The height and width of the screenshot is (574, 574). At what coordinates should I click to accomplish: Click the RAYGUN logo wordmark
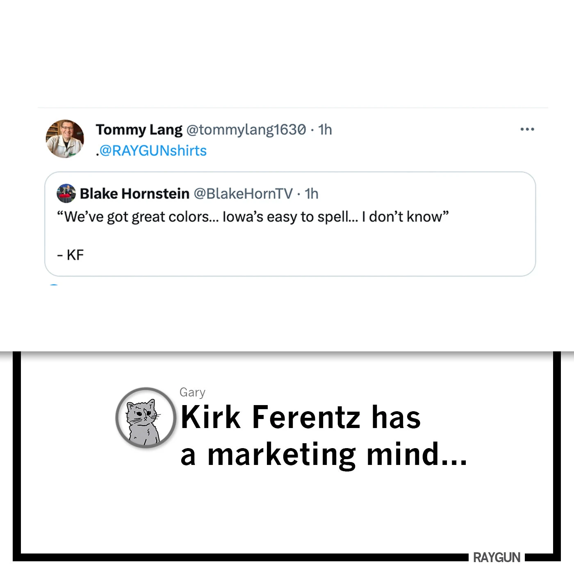tap(497, 558)
